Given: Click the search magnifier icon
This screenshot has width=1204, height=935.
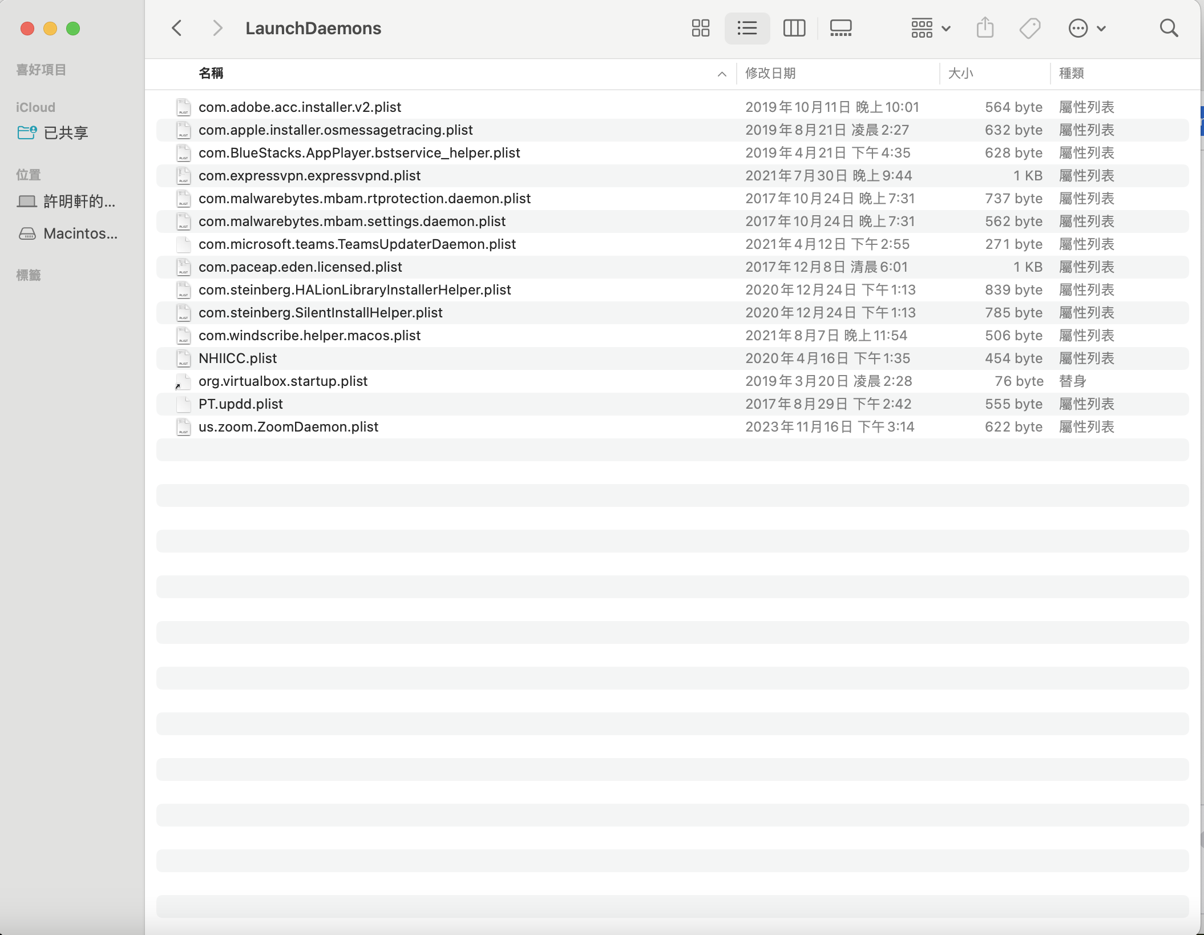Looking at the screenshot, I should [1169, 28].
